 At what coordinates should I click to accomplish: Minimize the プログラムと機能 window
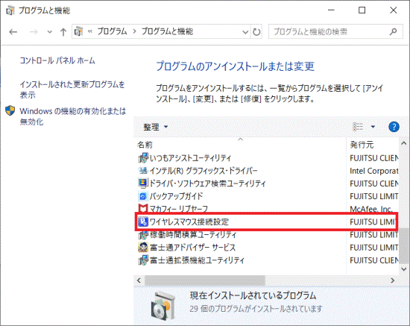[331, 10]
